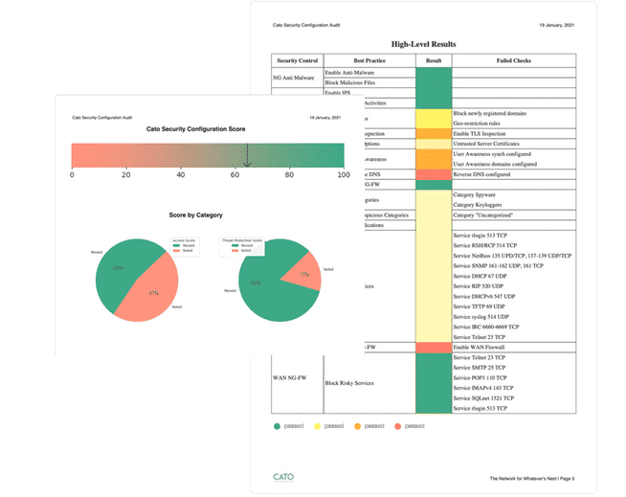Screen dimensions: 626x497
Task: Click the 'Enable WAN Firewall' failed check
Action: pyautogui.click(x=480, y=348)
